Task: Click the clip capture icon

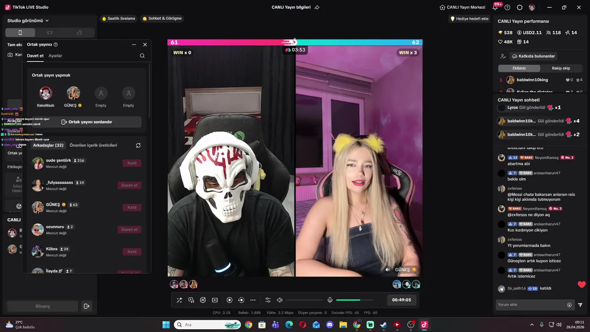Action: 215,300
